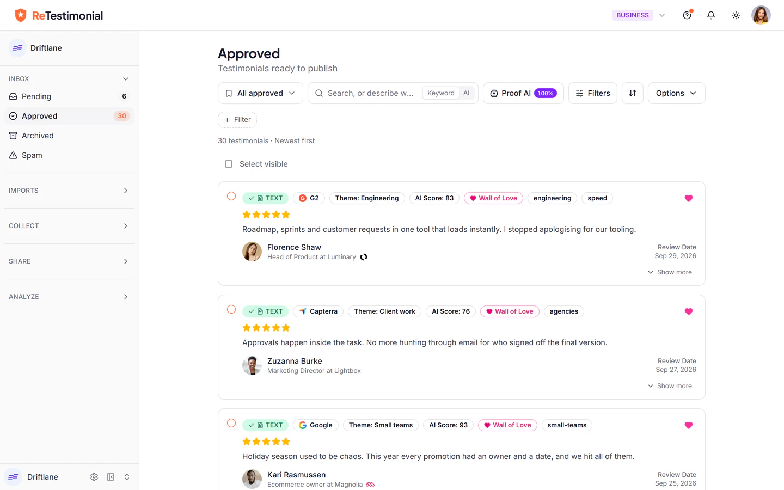
Task: Select Zuzanna Burke testimonial radio circle
Action: coord(231,309)
